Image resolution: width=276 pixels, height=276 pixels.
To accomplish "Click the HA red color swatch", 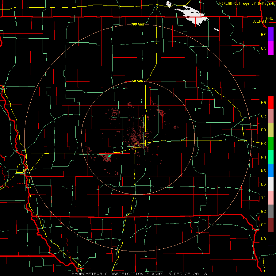I will (271, 102).
